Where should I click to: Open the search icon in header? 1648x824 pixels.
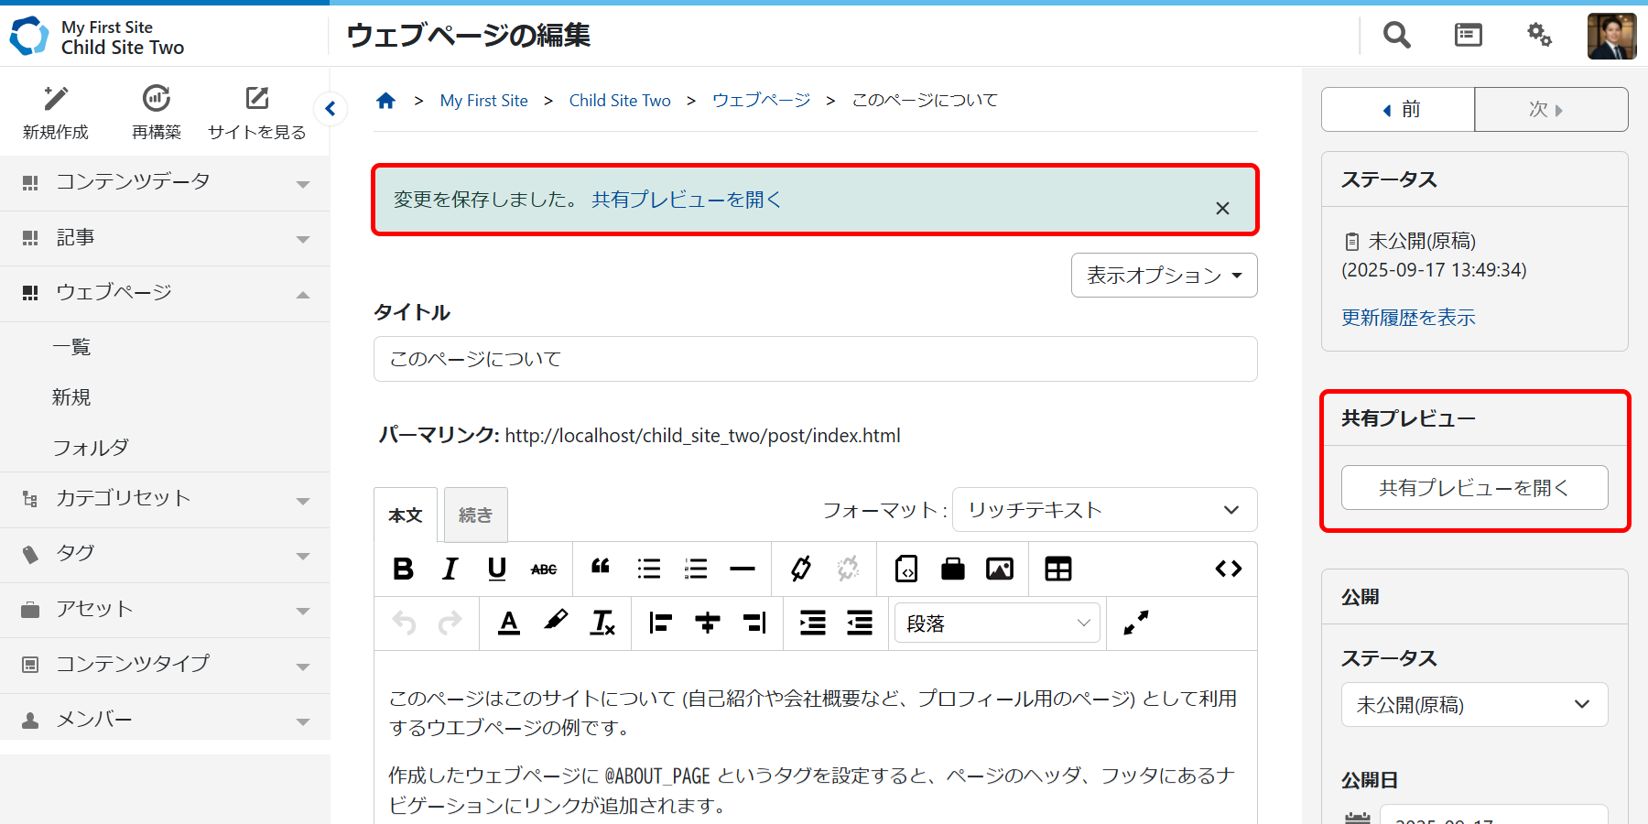click(x=1396, y=36)
